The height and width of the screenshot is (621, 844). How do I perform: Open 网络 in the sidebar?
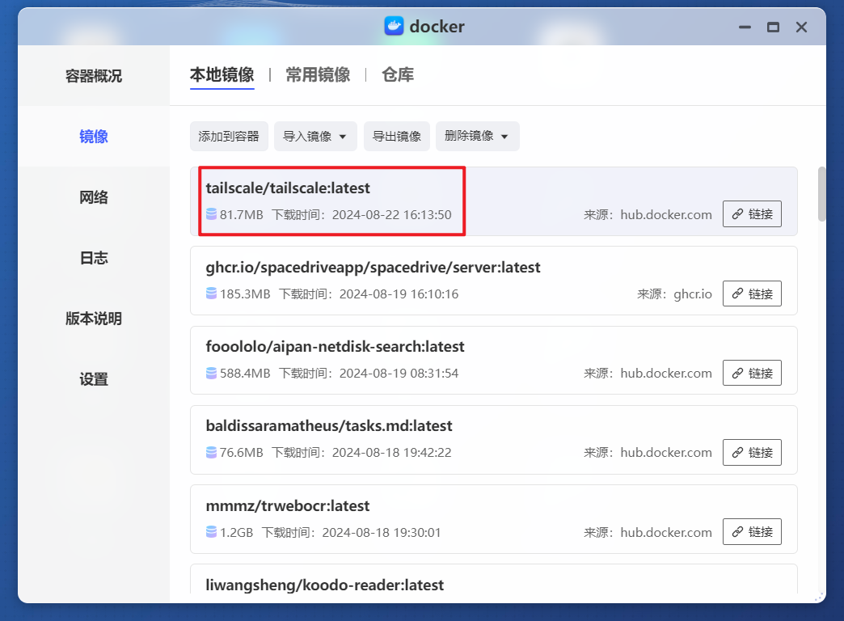(x=94, y=197)
